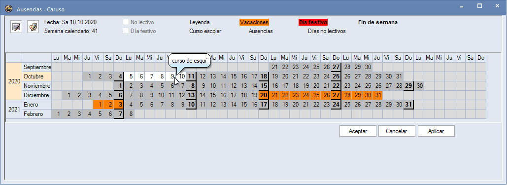Click the red Día festivo legend swatch
Viewport: 507px width, 185px height.
click(313, 22)
